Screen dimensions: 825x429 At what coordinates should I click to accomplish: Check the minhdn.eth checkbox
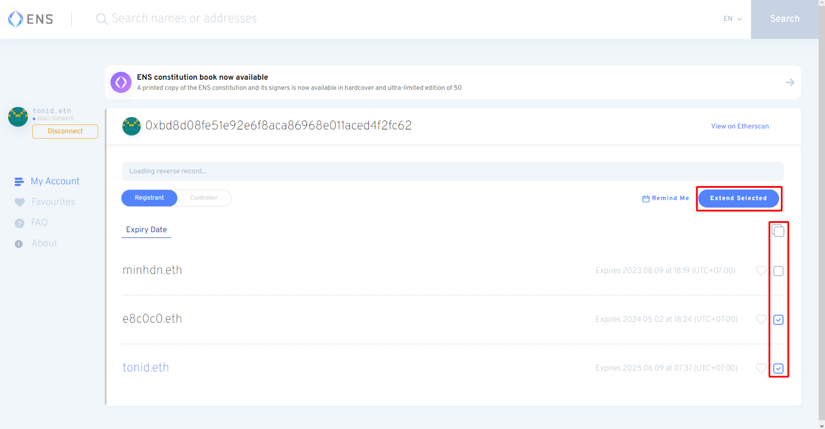point(778,271)
